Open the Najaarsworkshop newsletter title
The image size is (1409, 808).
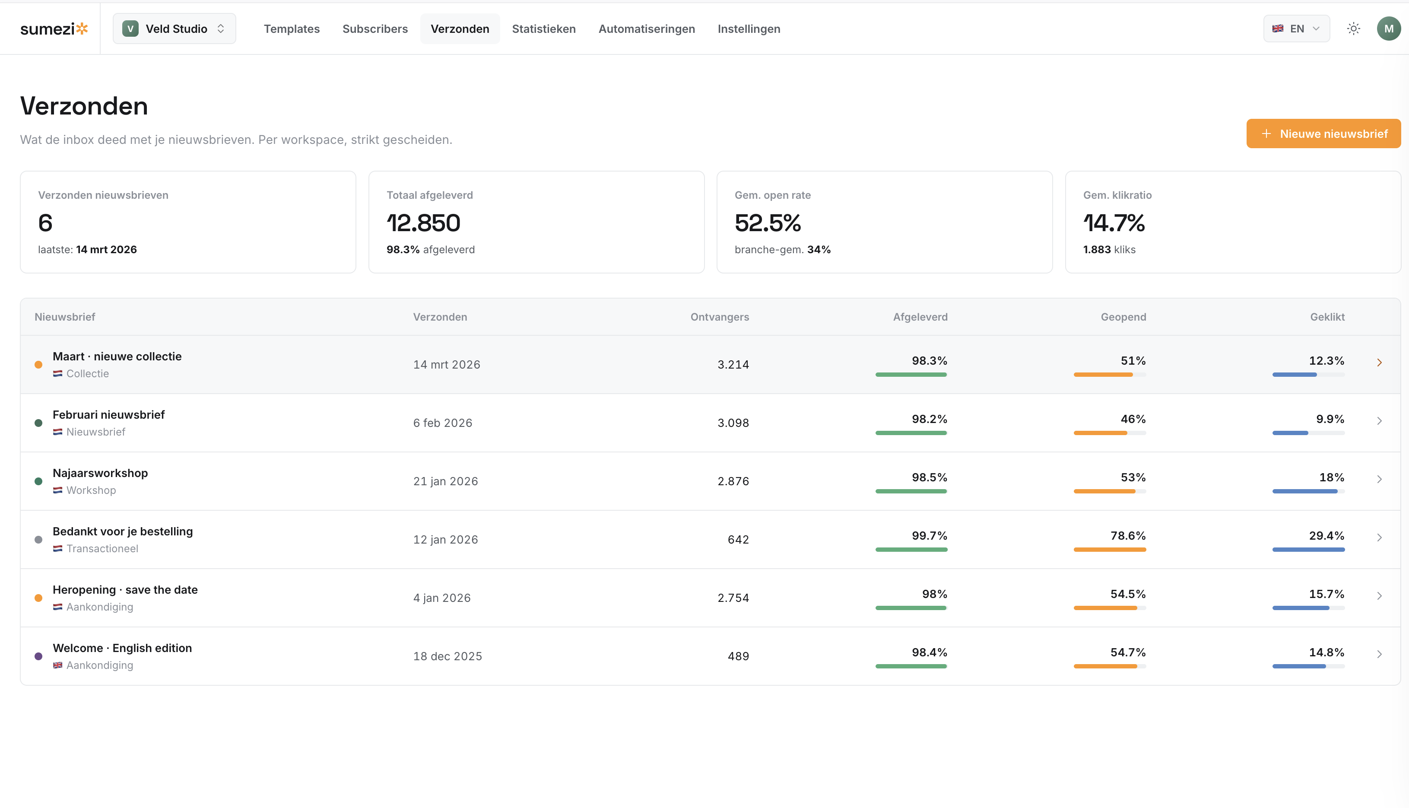pos(100,473)
